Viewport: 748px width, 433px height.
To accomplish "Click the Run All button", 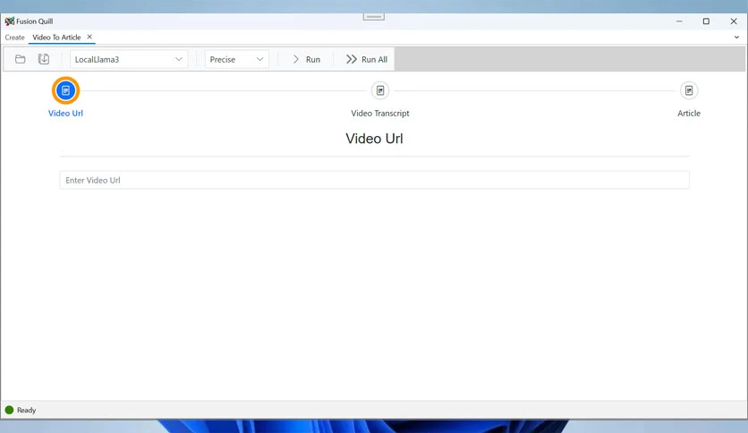I will click(x=367, y=59).
